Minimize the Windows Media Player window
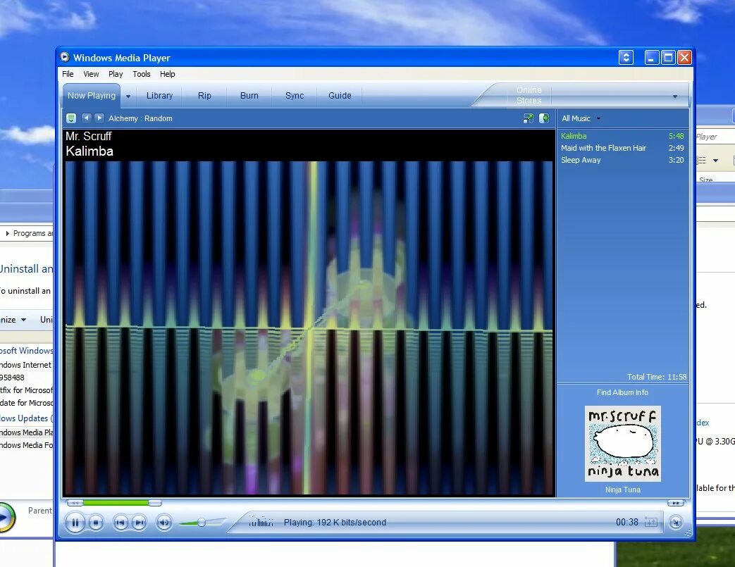Screen dimensions: 735x567 tap(652, 58)
